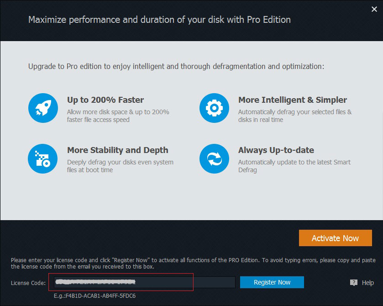Screen dimensions: 383x306
Task: Click the circular arrows update icon
Action: pyautogui.click(x=214, y=158)
